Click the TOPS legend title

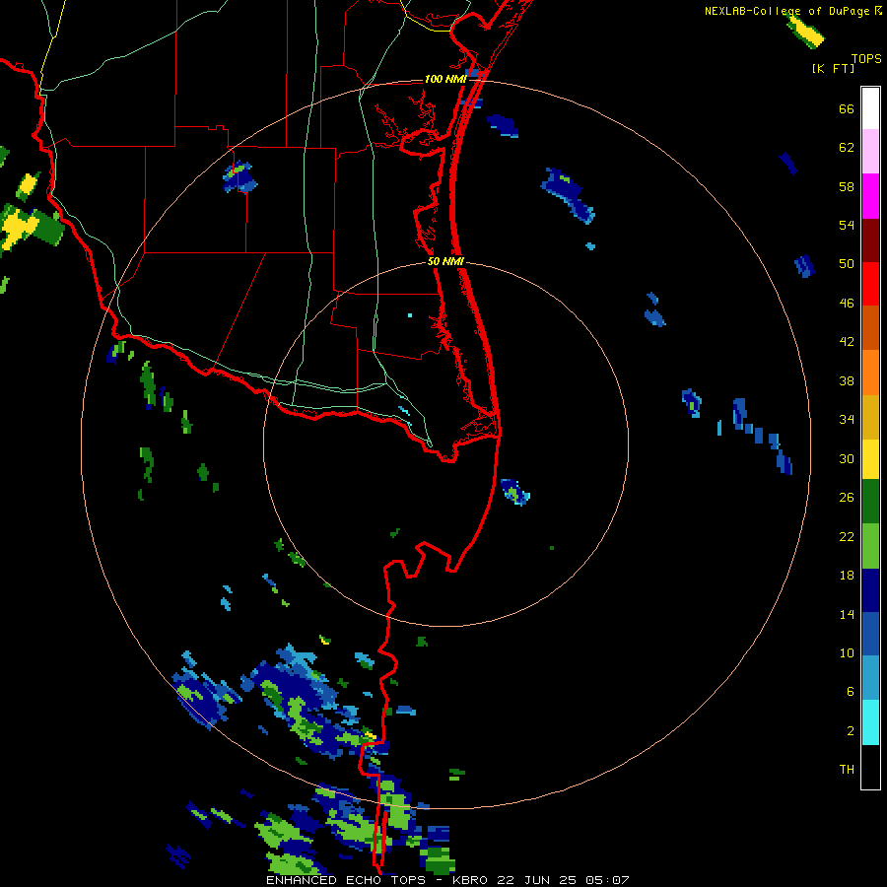(866, 59)
